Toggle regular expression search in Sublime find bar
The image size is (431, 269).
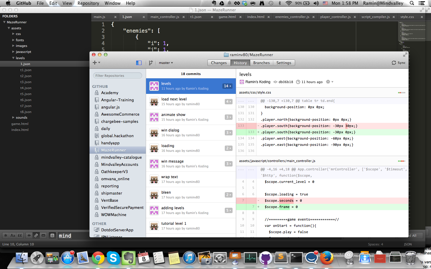point(6,236)
